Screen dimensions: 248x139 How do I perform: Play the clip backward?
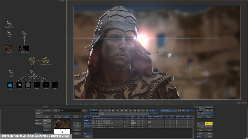[x=117, y=110]
